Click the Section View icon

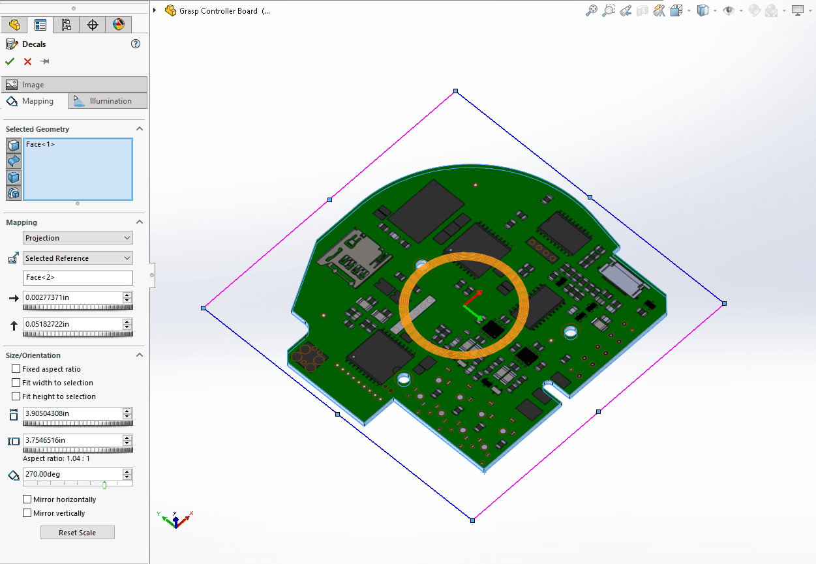tap(642, 10)
